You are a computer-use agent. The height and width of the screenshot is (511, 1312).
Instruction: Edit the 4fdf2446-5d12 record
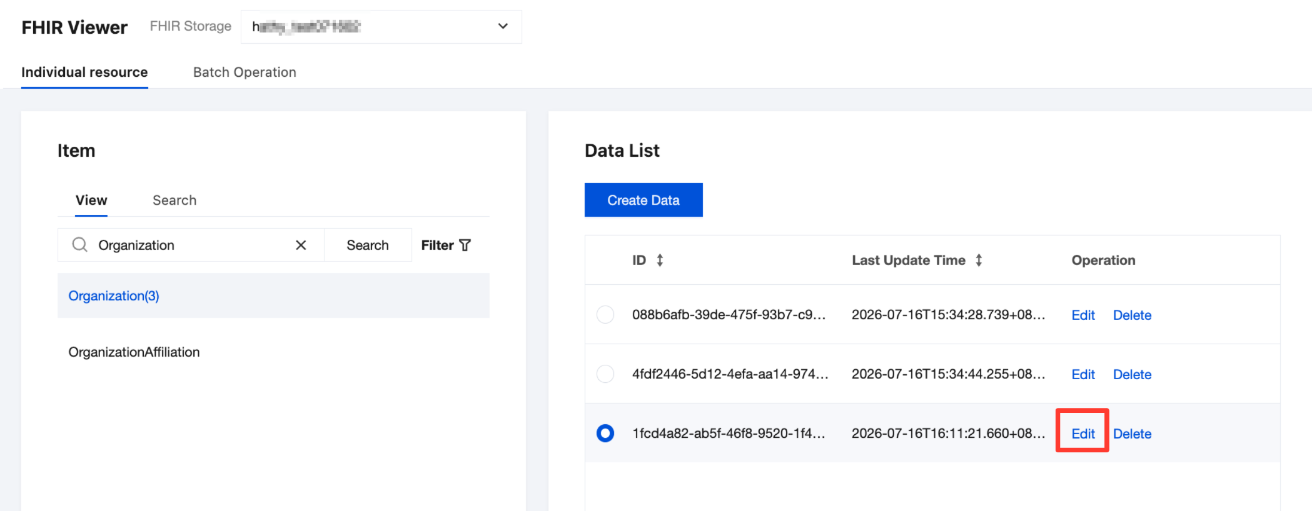1083,374
